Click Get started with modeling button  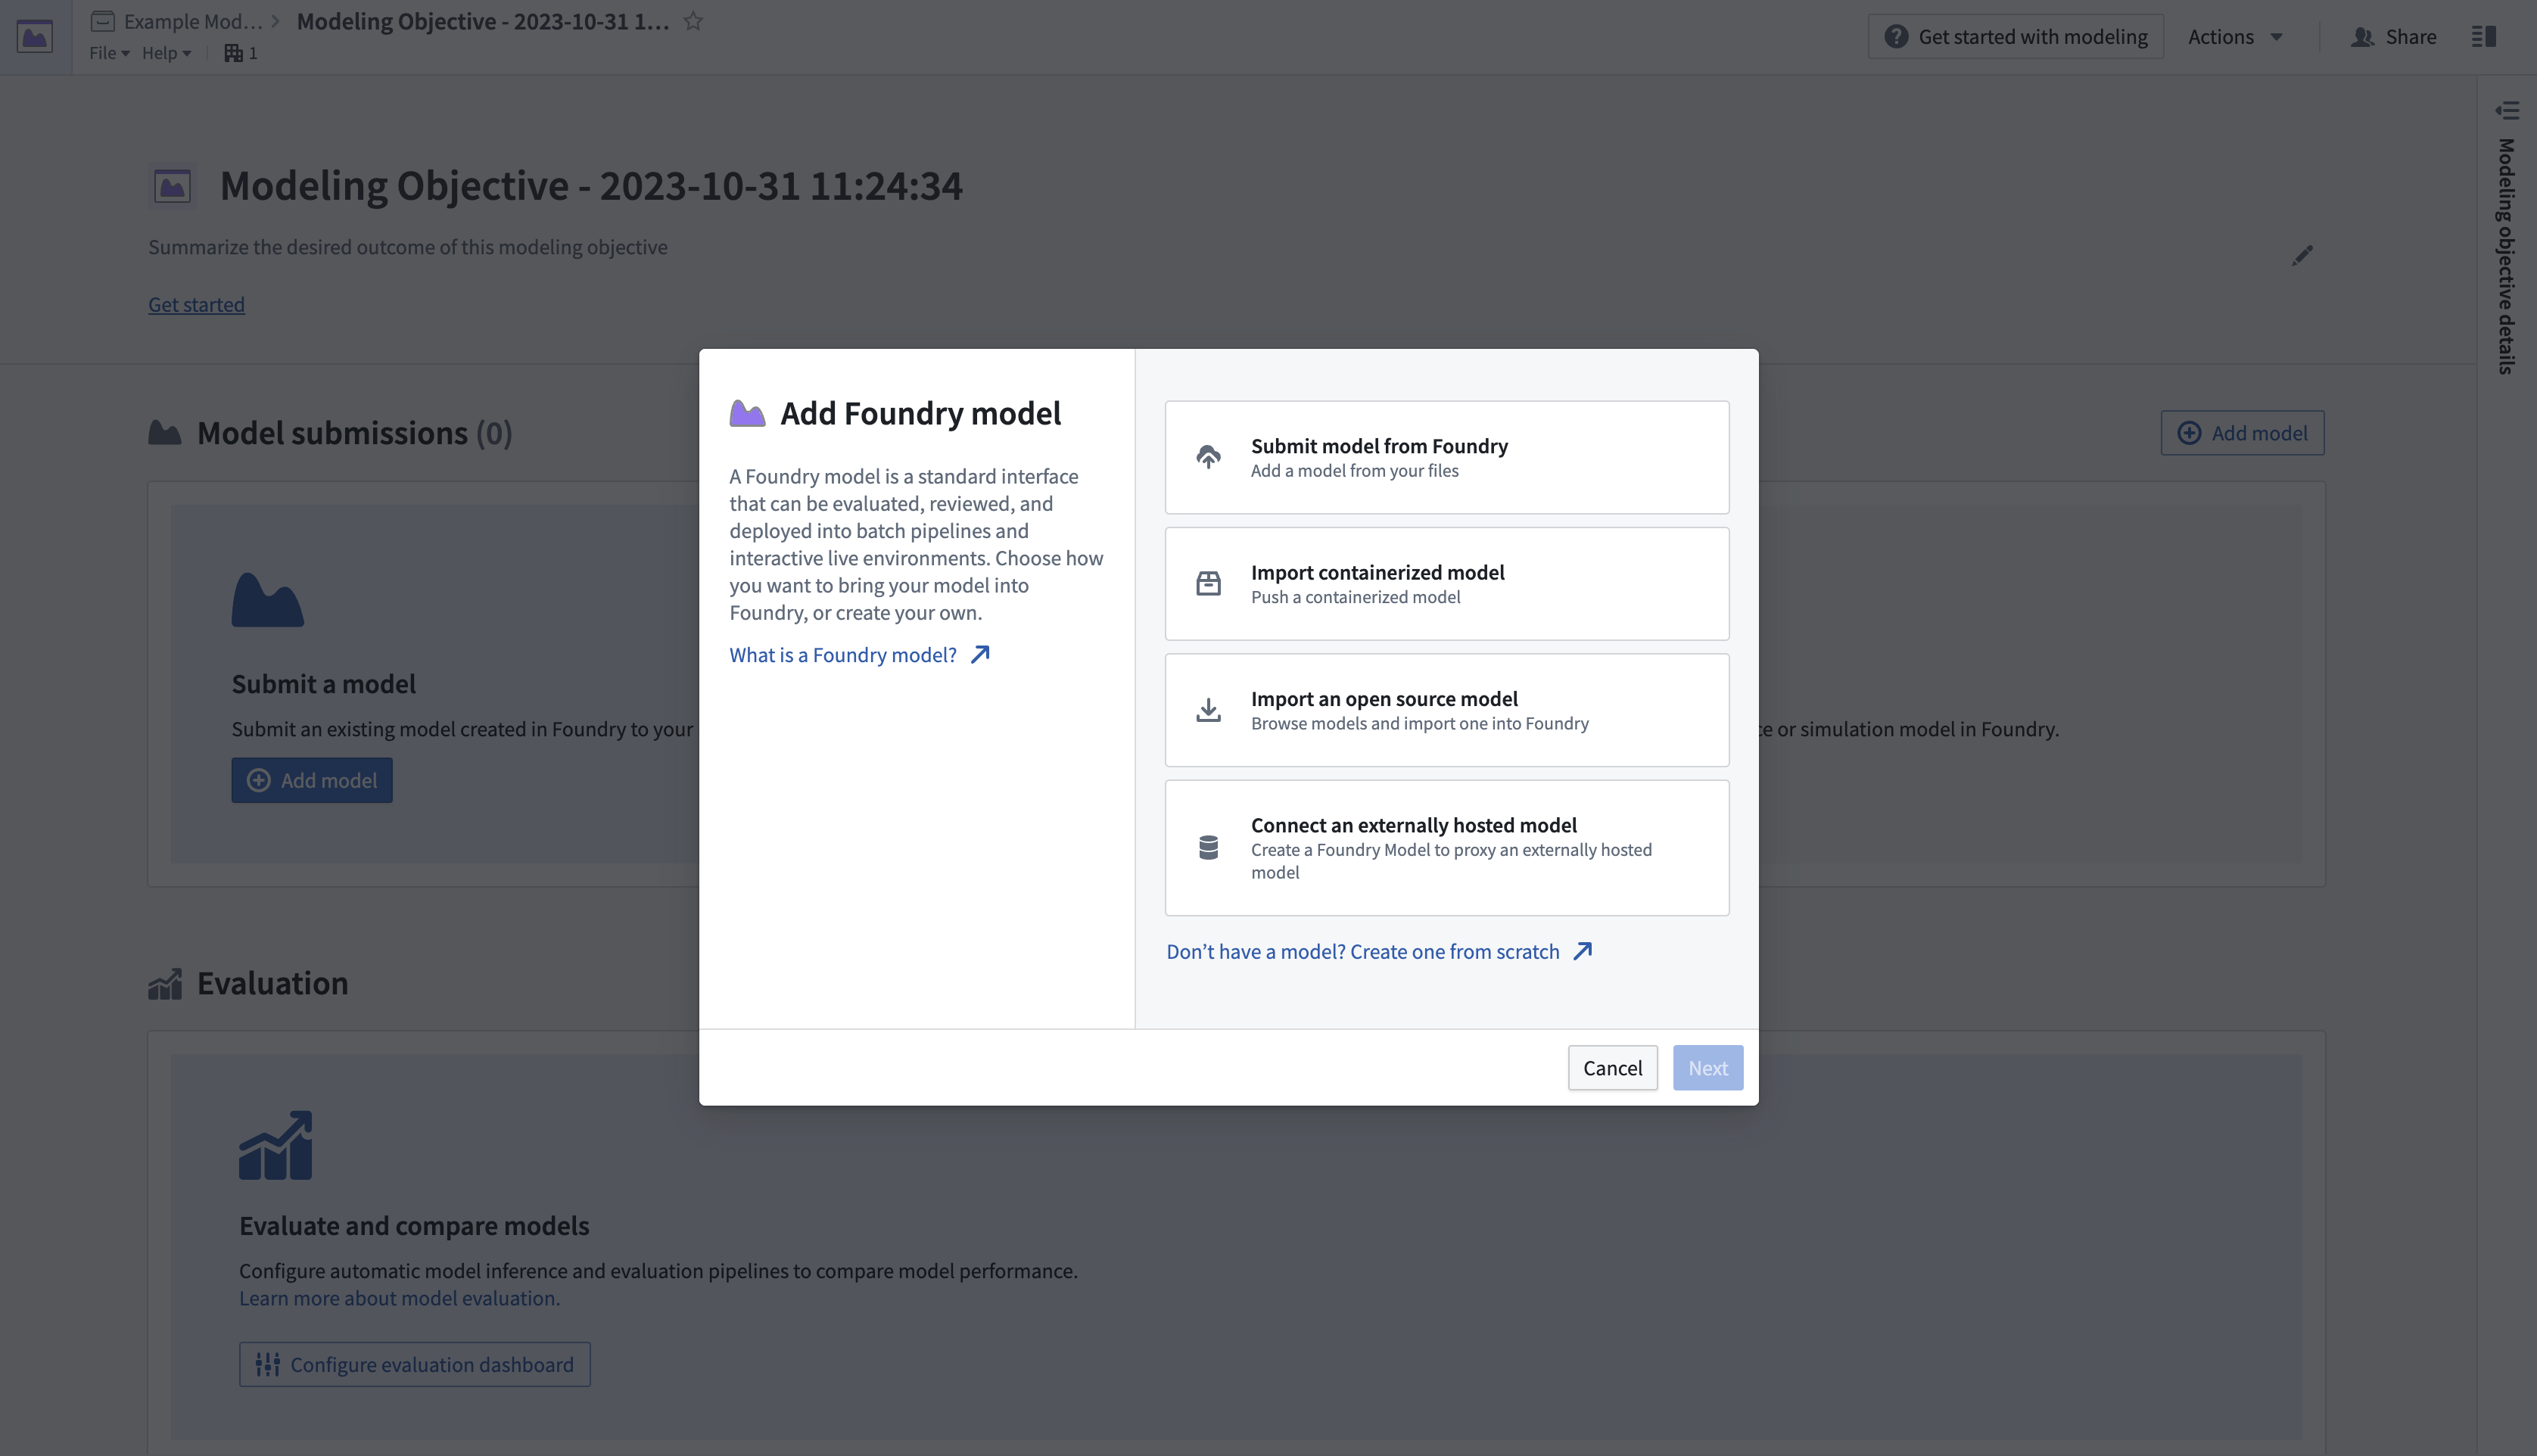(x=2016, y=37)
